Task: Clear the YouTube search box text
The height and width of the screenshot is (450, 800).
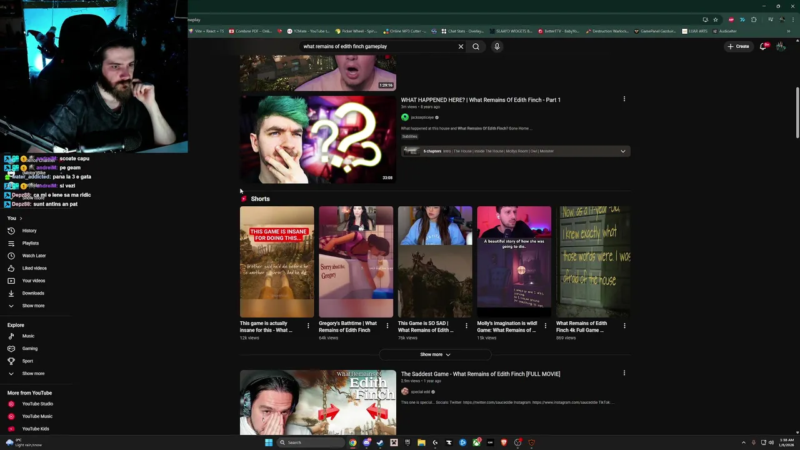Action: click(x=461, y=46)
